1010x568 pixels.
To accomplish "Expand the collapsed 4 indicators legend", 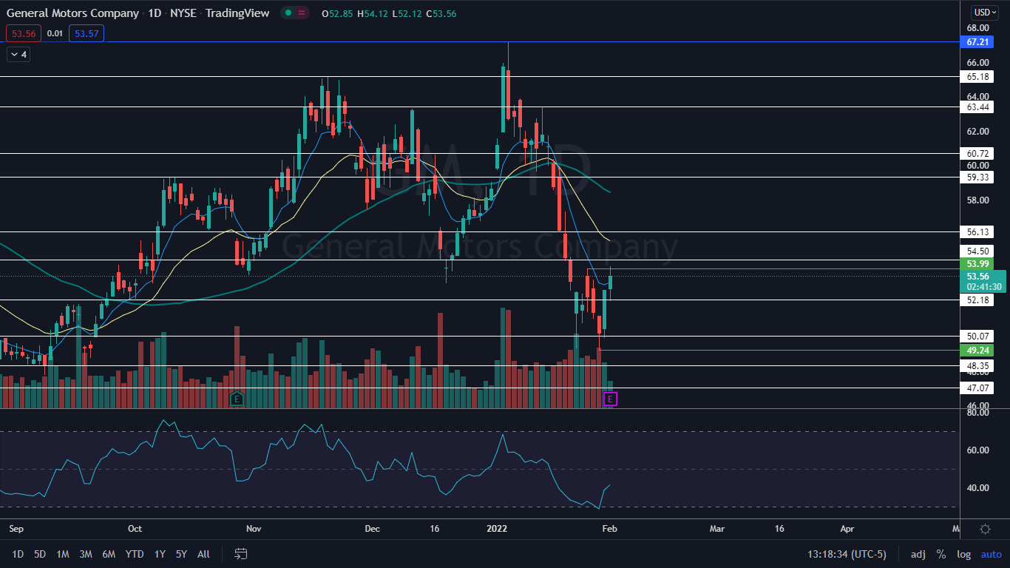I will pos(18,54).
